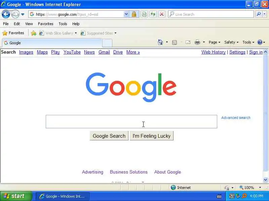Click the Sign in link

pos(256,52)
